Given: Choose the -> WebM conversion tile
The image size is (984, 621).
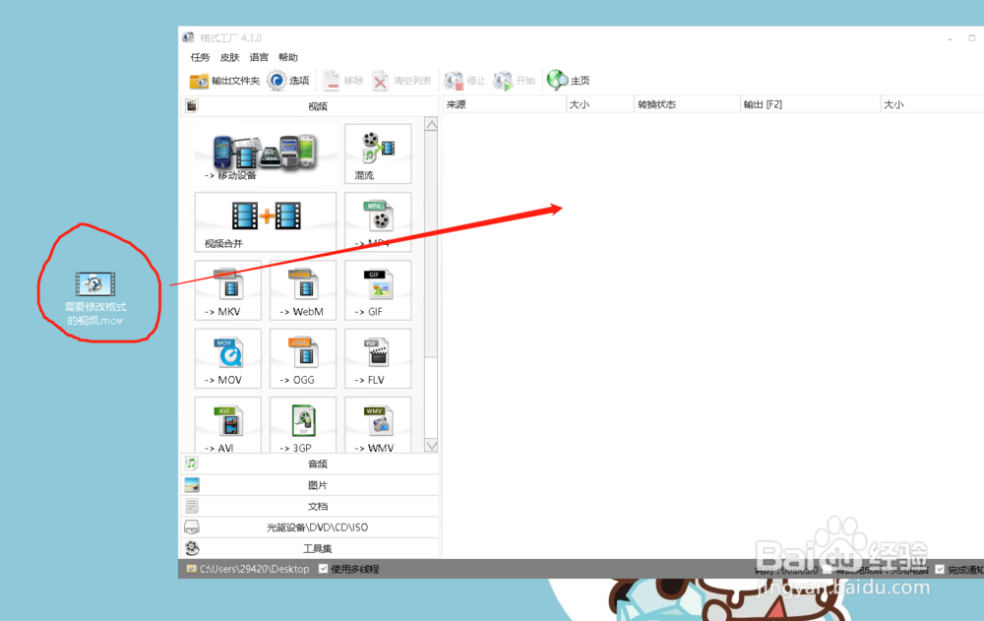Looking at the screenshot, I should coord(303,290).
